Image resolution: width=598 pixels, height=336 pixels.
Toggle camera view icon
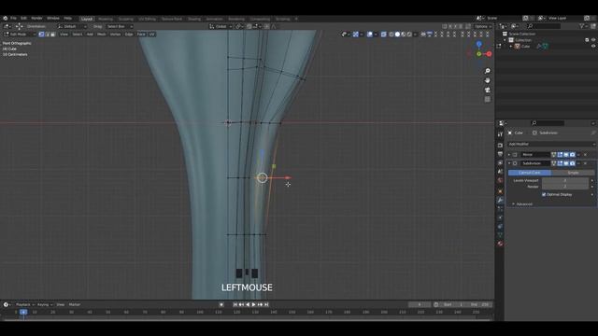tap(488, 90)
